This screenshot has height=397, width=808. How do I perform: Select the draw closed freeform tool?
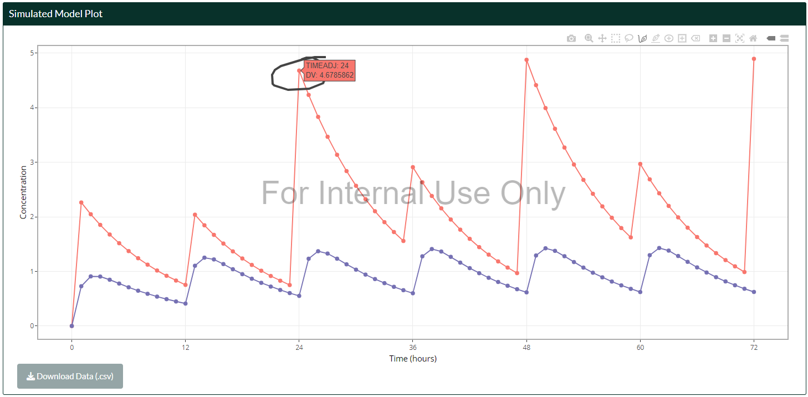pos(643,38)
